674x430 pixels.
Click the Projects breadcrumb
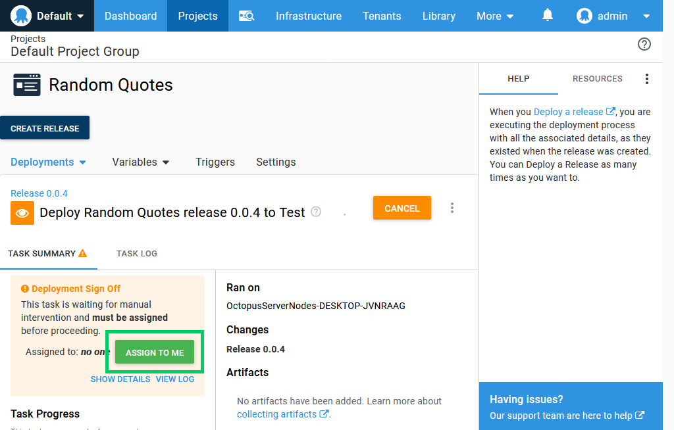coord(28,39)
